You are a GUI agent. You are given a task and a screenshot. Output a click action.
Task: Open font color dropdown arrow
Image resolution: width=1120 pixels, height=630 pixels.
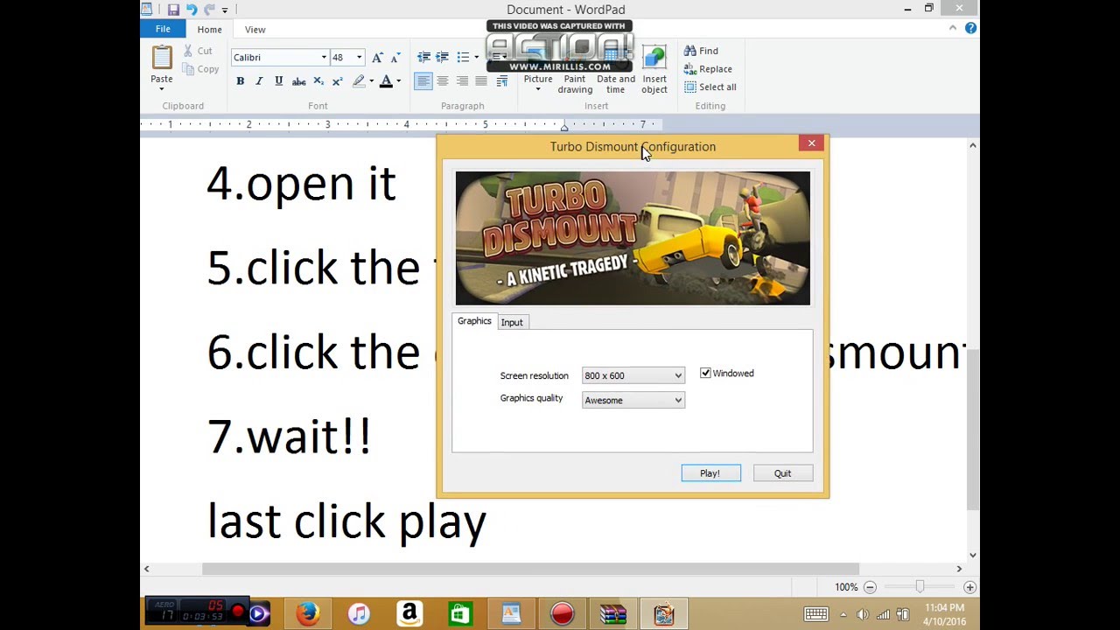[x=398, y=81]
